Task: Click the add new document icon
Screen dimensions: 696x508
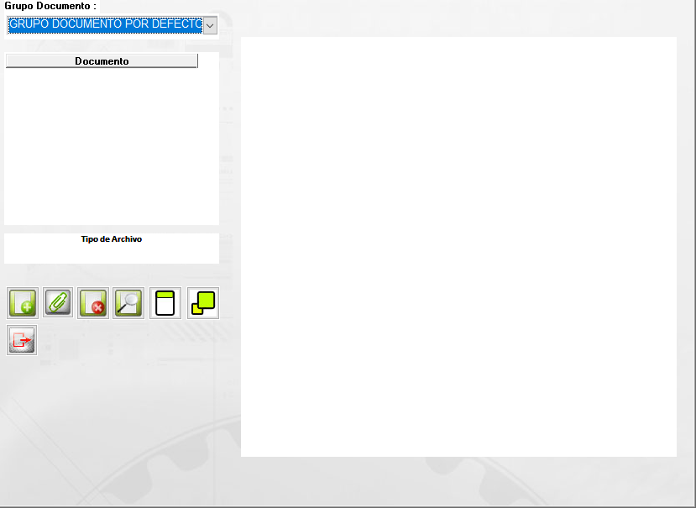Action: [23, 303]
